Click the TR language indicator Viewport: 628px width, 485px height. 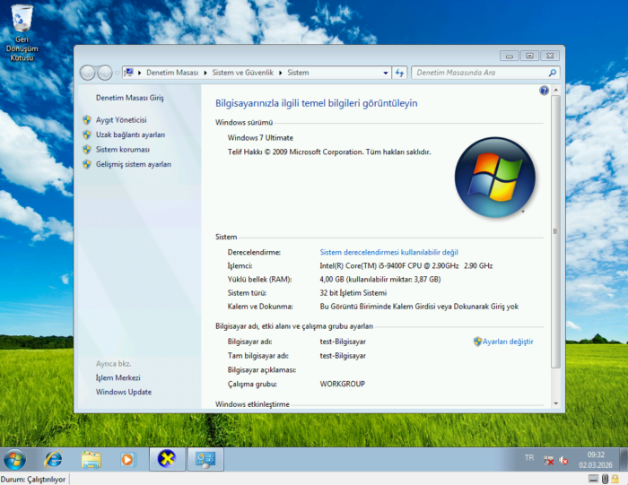[x=529, y=458]
